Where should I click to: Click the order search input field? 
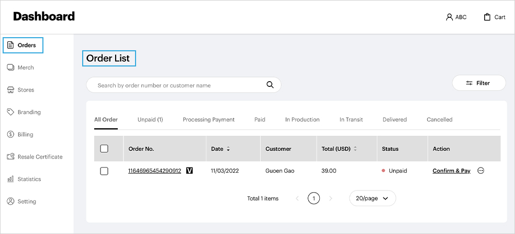coord(178,85)
